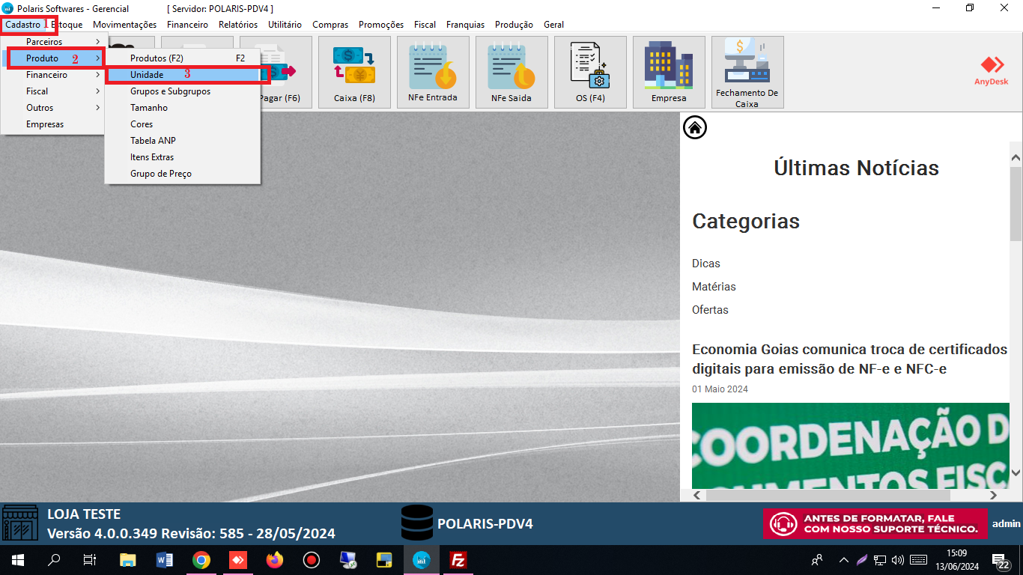Open the NFe Saída toolbar icon
1023x575 pixels.
511,71
